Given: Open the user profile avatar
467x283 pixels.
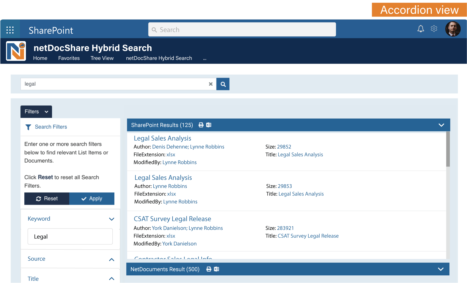Looking at the screenshot, I should (x=453, y=29).
